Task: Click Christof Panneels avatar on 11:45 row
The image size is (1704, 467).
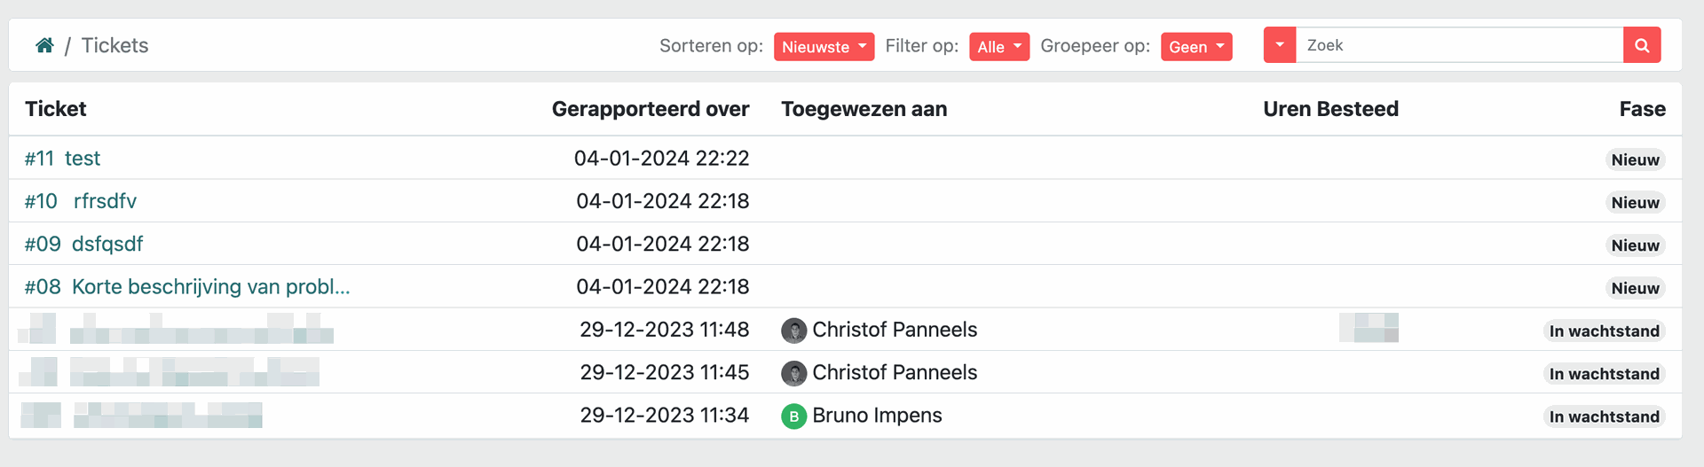Action: tap(793, 373)
